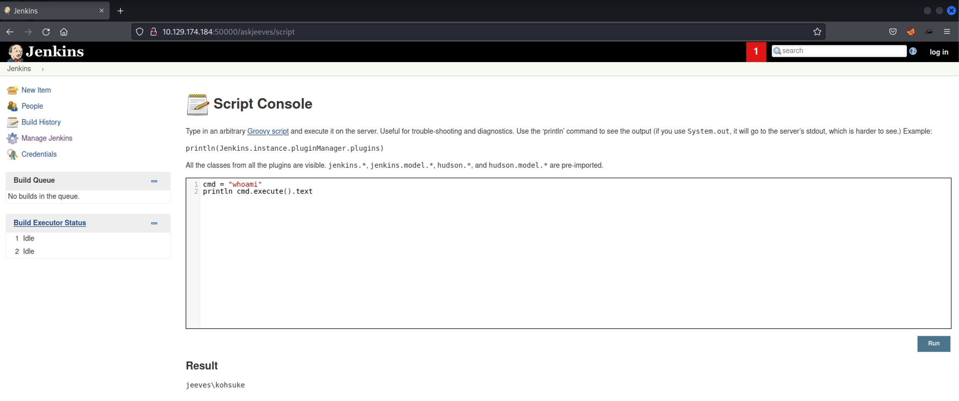Open a new browser tab

click(x=120, y=11)
